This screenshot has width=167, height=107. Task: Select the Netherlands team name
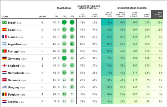[x=16, y=73]
